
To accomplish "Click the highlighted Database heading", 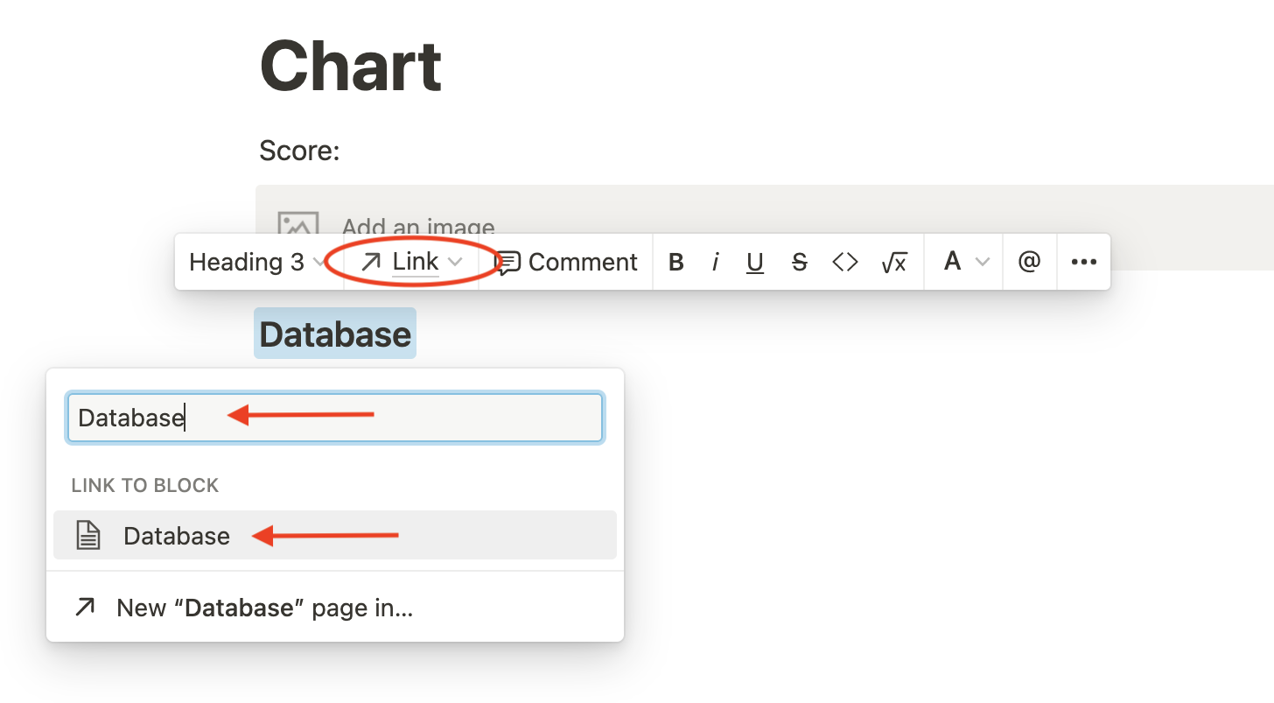I will (x=335, y=334).
